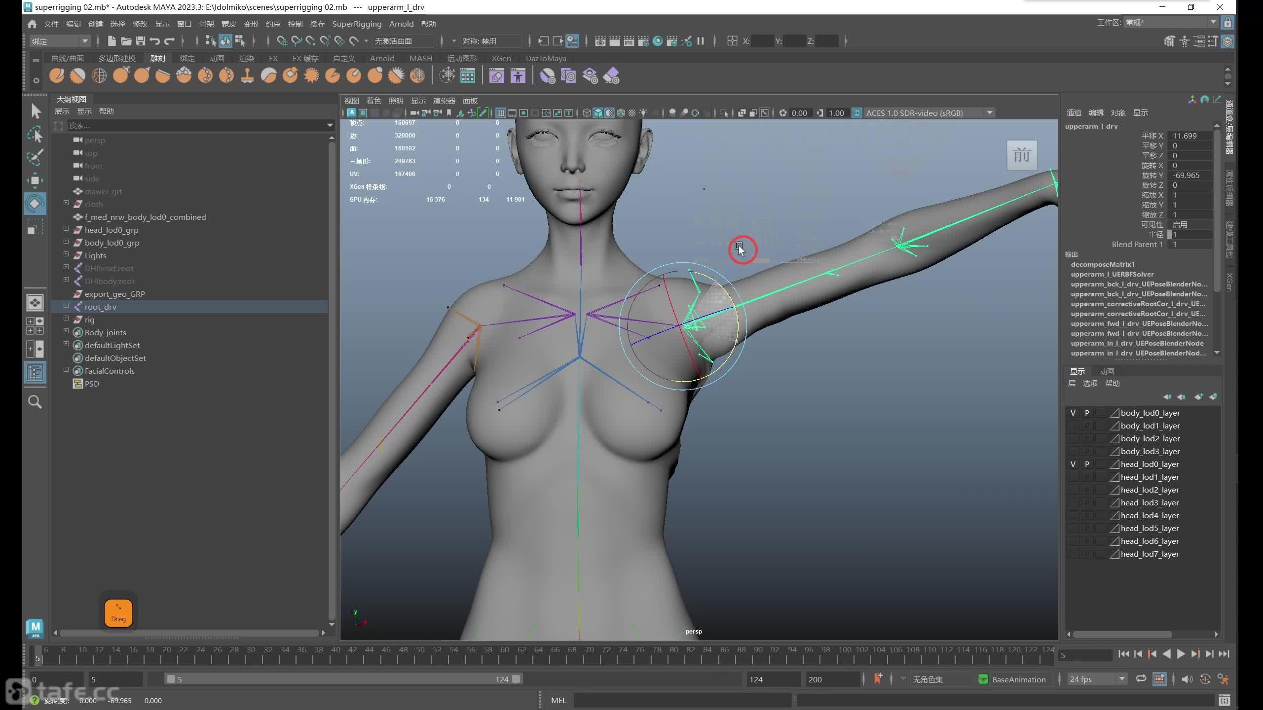
Task: Click the IPR render icon
Action: [629, 41]
